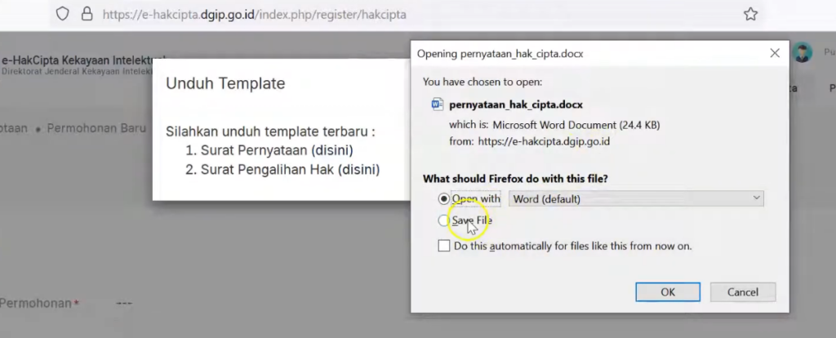
Task: Expand the 'Word (default)' application dropdown
Action: pos(636,198)
